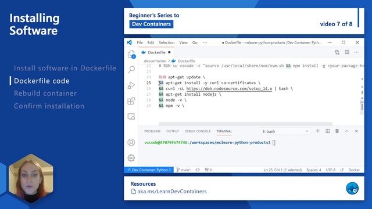Click the LF end-of-line indicator

coord(342,170)
